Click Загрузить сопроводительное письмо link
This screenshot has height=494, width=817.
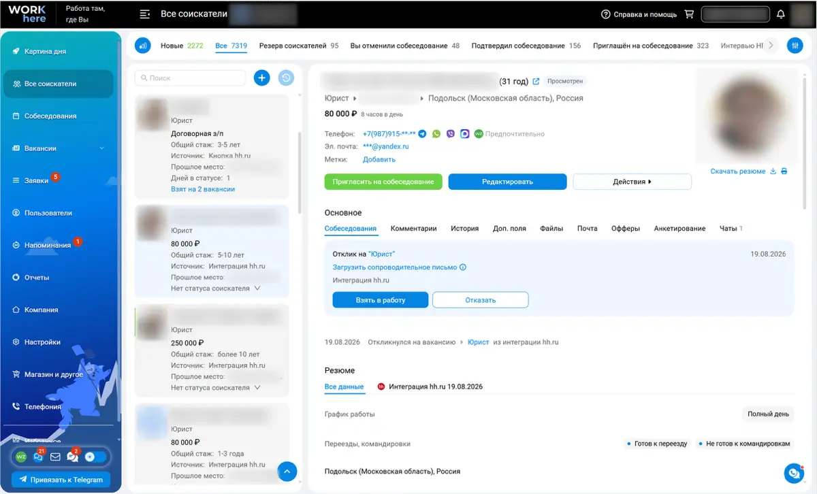point(395,267)
